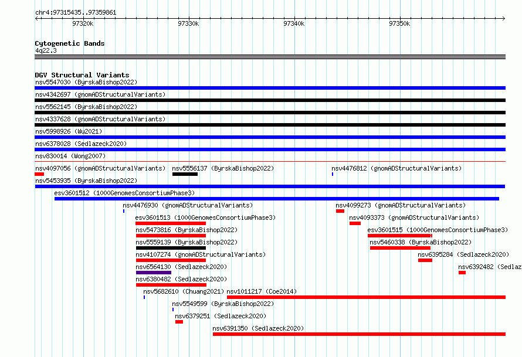Open nsv5549599 (ByrskaBishop2022) label

223,304
